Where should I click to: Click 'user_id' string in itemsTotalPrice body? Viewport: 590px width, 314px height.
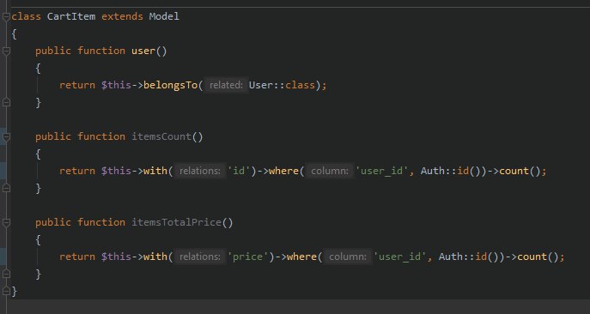coord(400,257)
